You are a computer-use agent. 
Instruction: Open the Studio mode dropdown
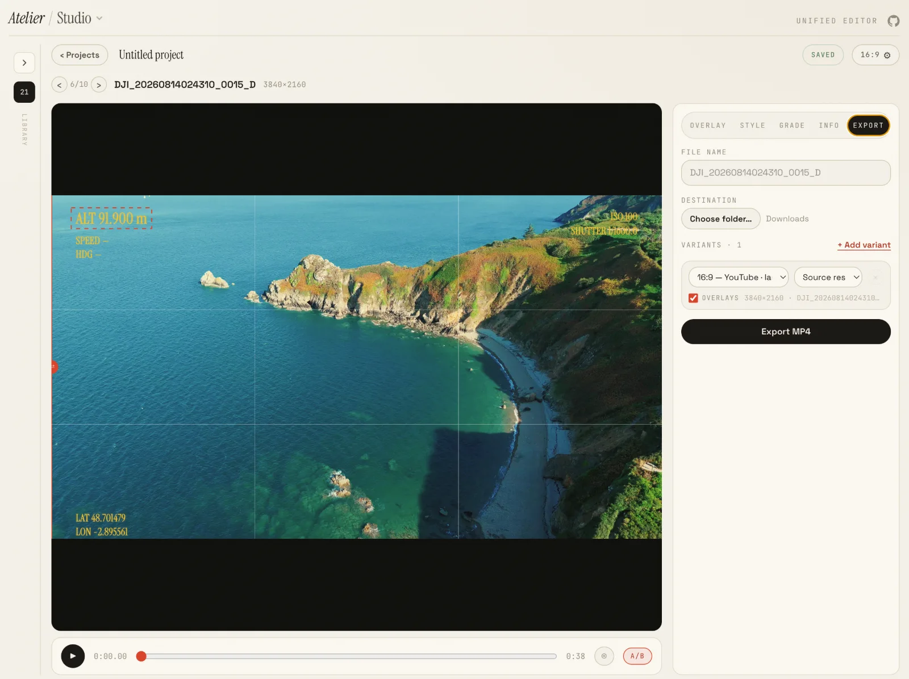pos(80,18)
